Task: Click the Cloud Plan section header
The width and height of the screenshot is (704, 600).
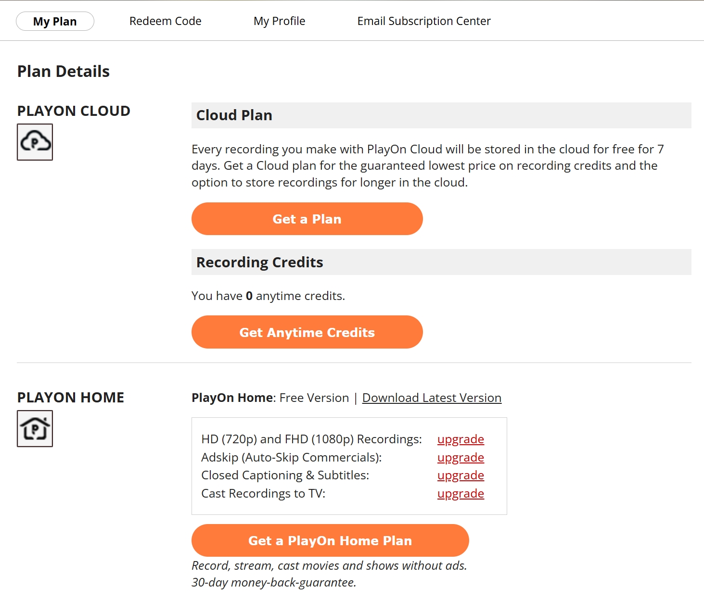Action: [x=441, y=115]
